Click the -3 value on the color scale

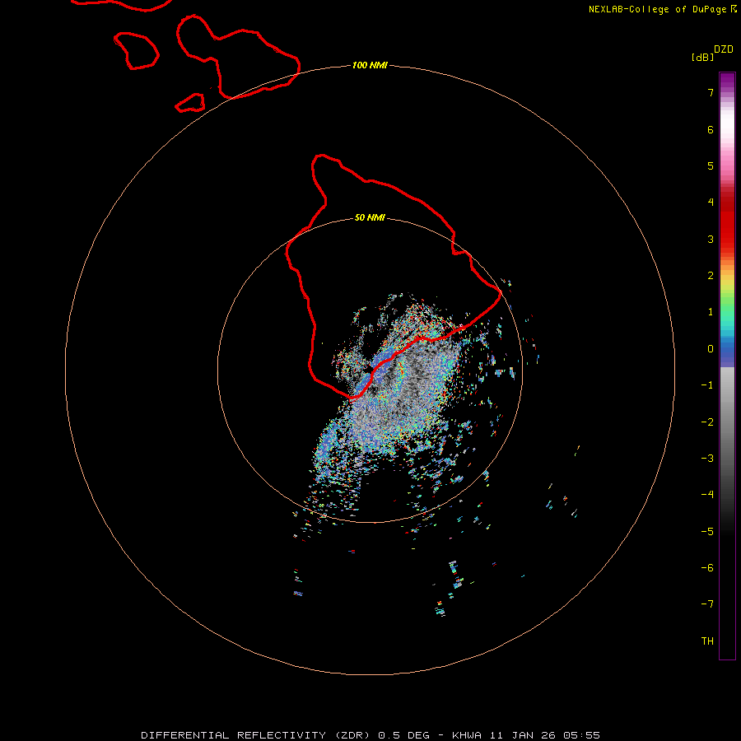pos(707,459)
